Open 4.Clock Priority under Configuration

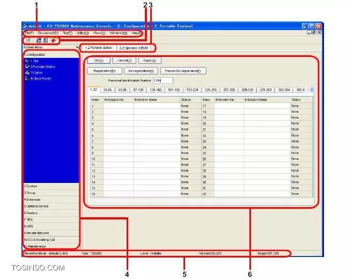coord(38,78)
